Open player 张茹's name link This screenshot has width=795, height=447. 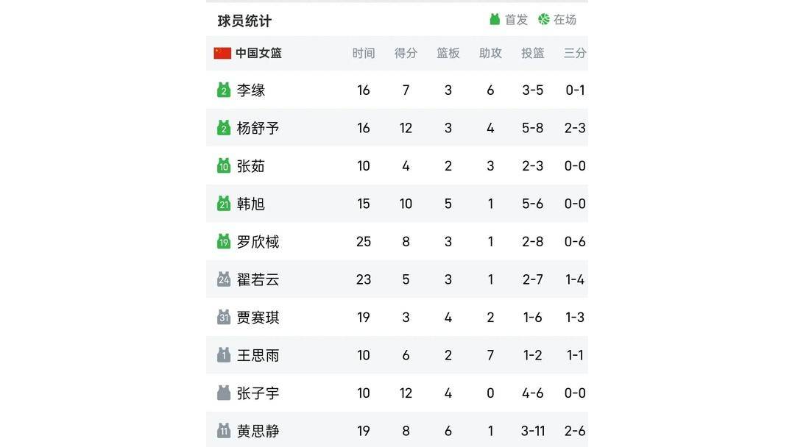pos(251,166)
